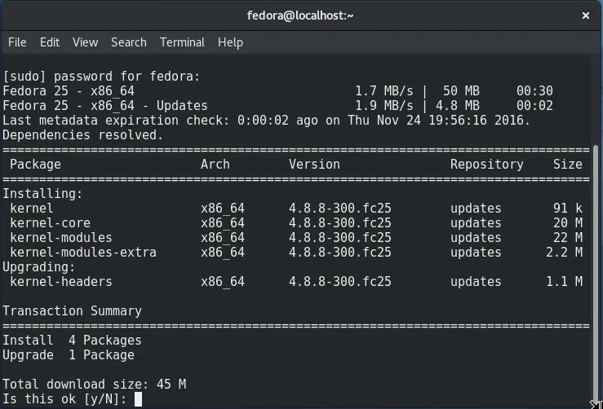Click the '91 k' size value
Screen dimensions: 603x409
click(568, 208)
